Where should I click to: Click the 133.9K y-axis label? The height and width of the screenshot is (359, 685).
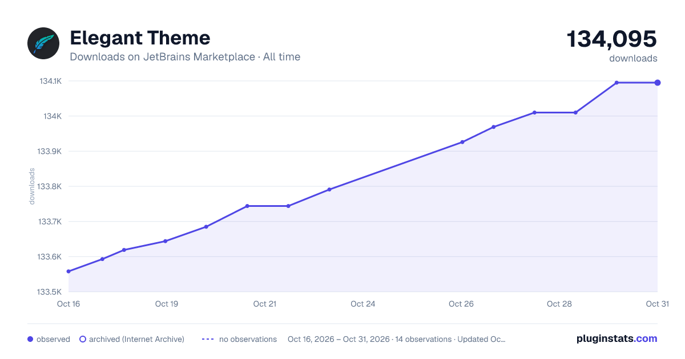tap(50, 152)
